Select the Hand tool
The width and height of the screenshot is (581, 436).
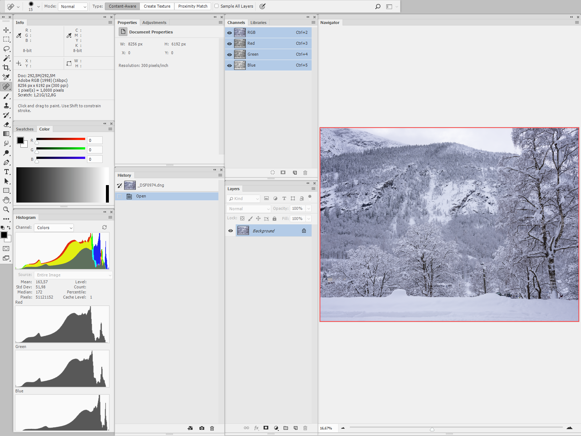tap(6, 200)
